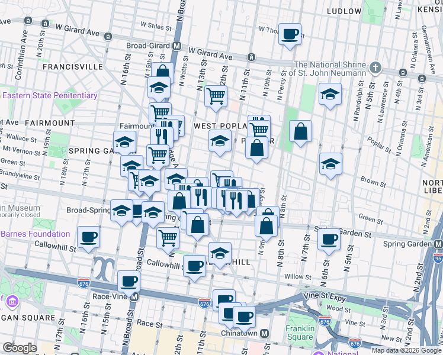Click the Google logo
This screenshot has width=443, height=355.
(x=20, y=348)
